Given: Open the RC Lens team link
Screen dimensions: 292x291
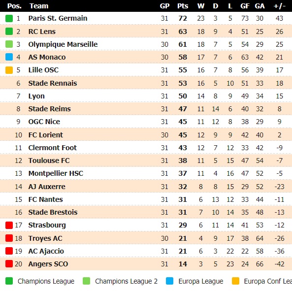Looking at the screenshot, I should click(x=42, y=32).
